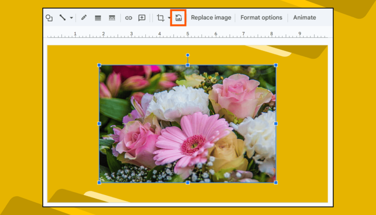This screenshot has height=215, width=376.
Task: Expand the Replace image options
Action: (211, 17)
